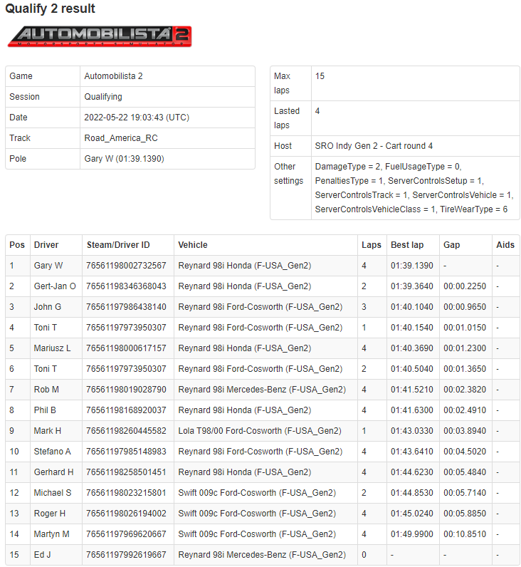Select driver Ed J in last row
The image size is (521, 567).
(43, 555)
